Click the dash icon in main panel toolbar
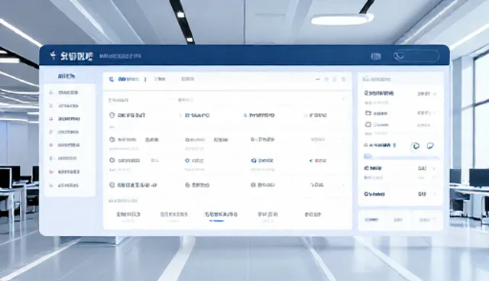Viewport: 489px width, 281px height. click(x=318, y=79)
